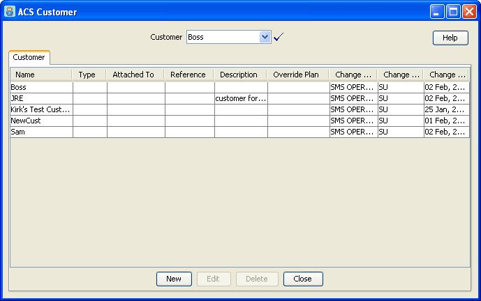Click SU cell in Sam row

pos(401,132)
